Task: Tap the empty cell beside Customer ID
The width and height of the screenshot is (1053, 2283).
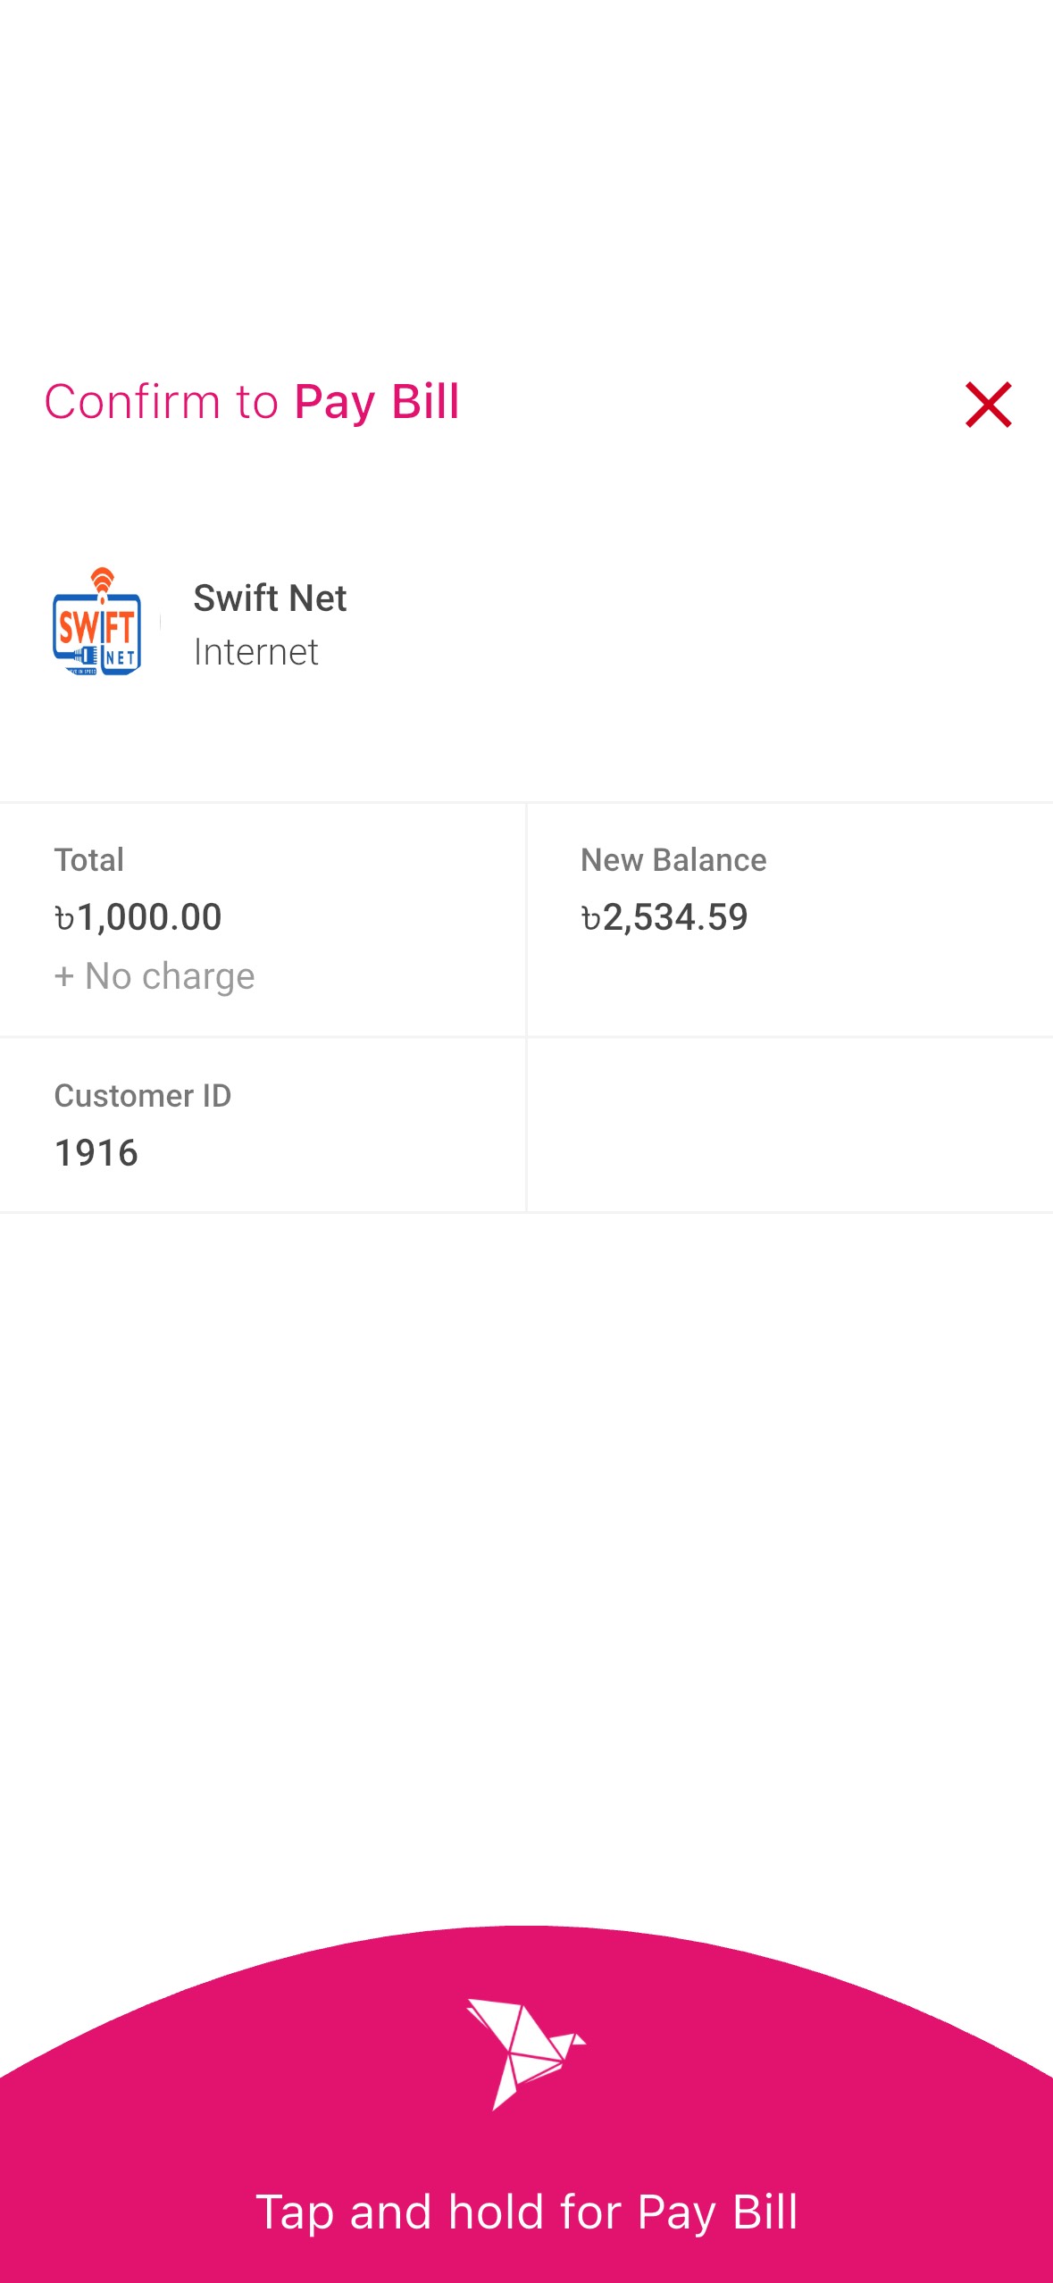Action: [790, 1125]
